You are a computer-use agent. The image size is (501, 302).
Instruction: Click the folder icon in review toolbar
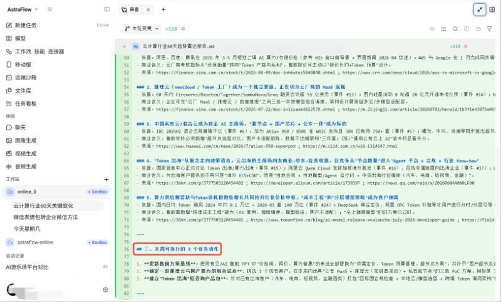point(478,29)
